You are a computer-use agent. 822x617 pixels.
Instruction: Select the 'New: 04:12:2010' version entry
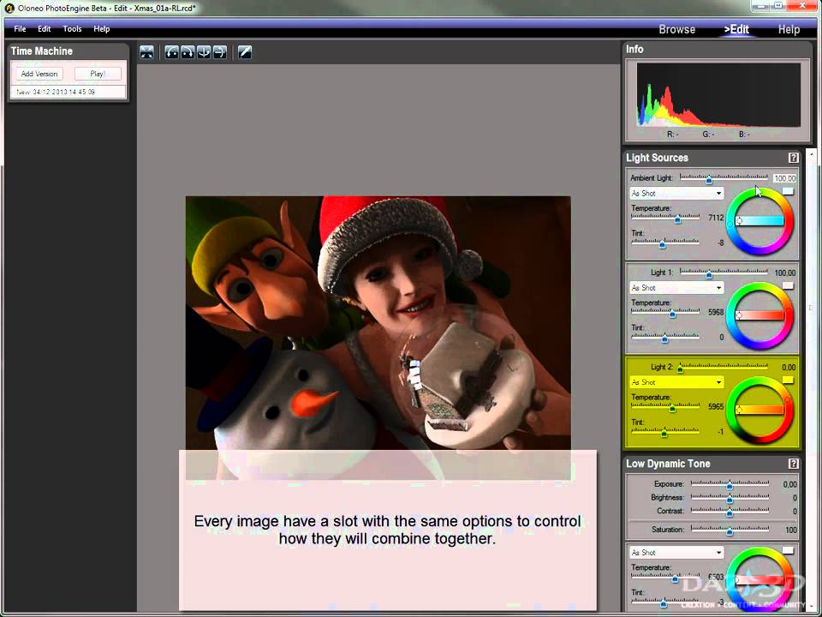click(x=68, y=92)
